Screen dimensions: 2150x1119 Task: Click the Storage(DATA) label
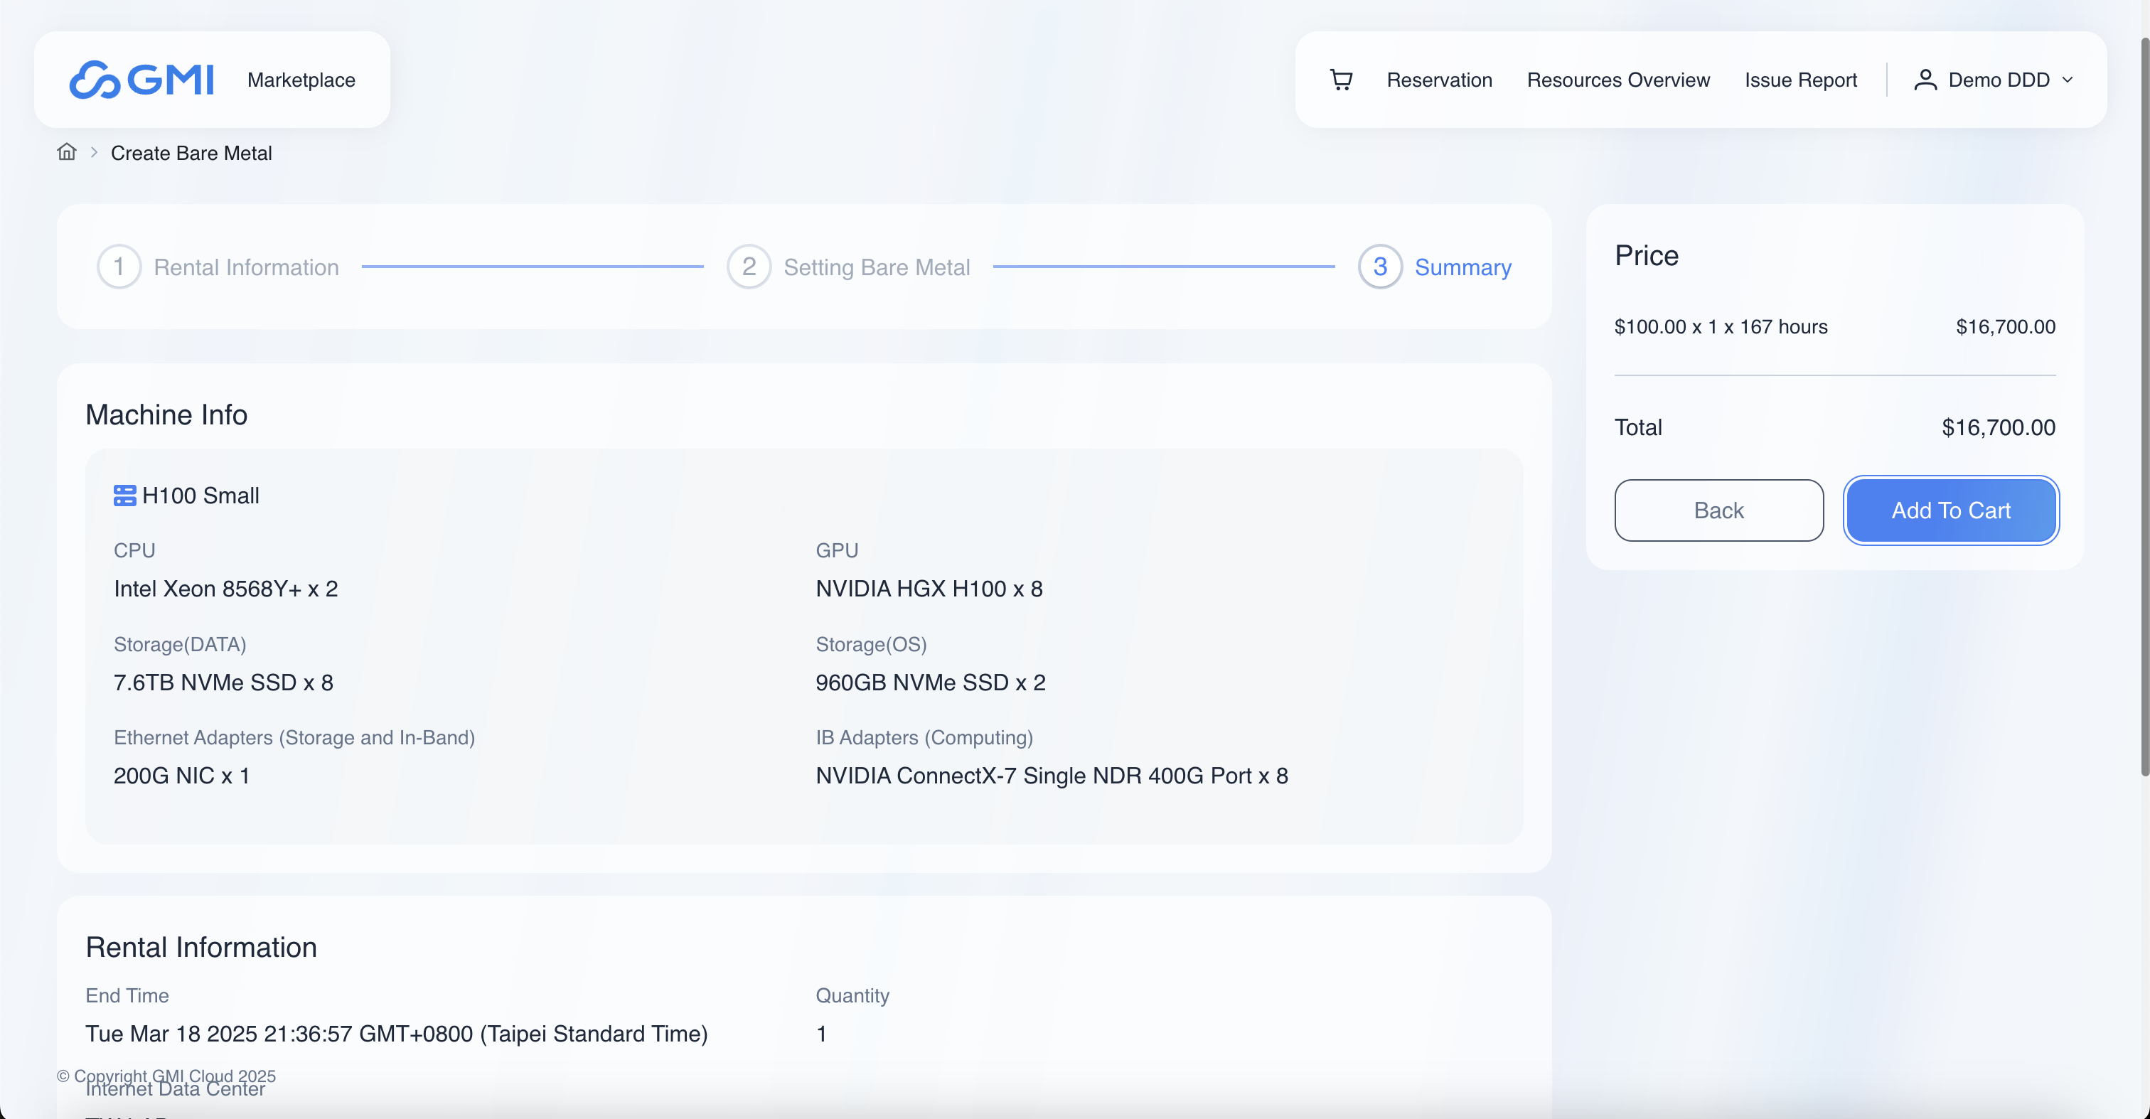179,644
